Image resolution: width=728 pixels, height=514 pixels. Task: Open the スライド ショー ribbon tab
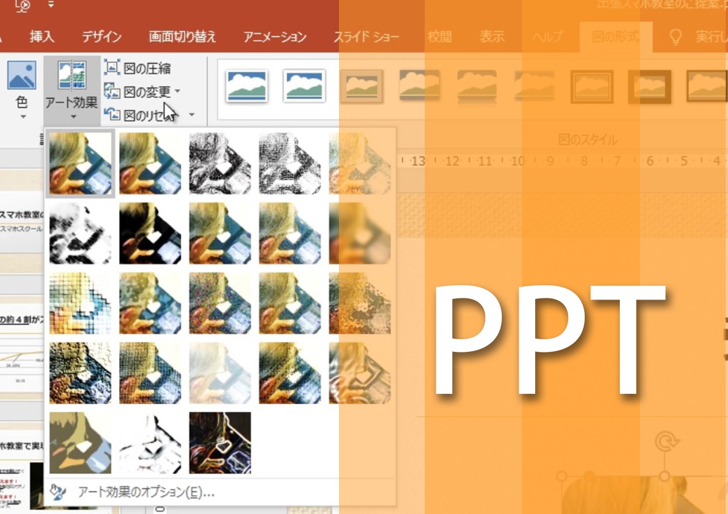(367, 37)
